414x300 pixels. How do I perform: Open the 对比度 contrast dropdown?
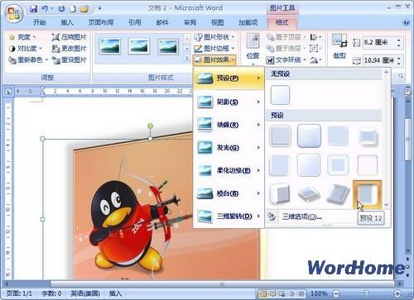pos(26,49)
